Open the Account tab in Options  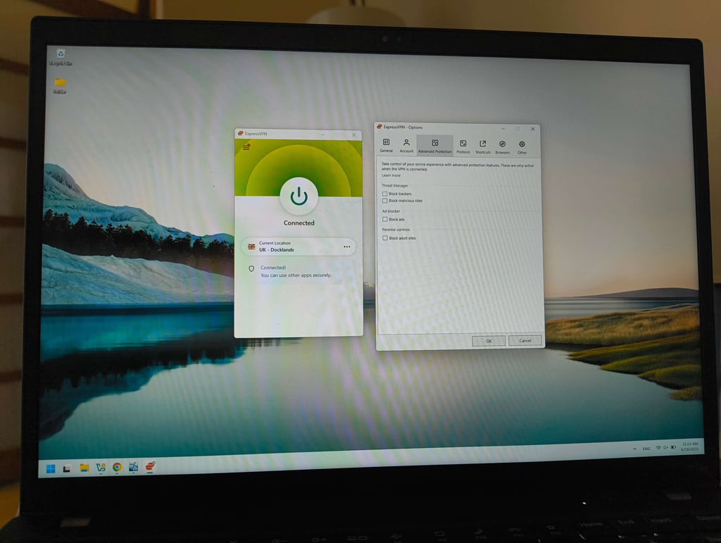tap(406, 145)
